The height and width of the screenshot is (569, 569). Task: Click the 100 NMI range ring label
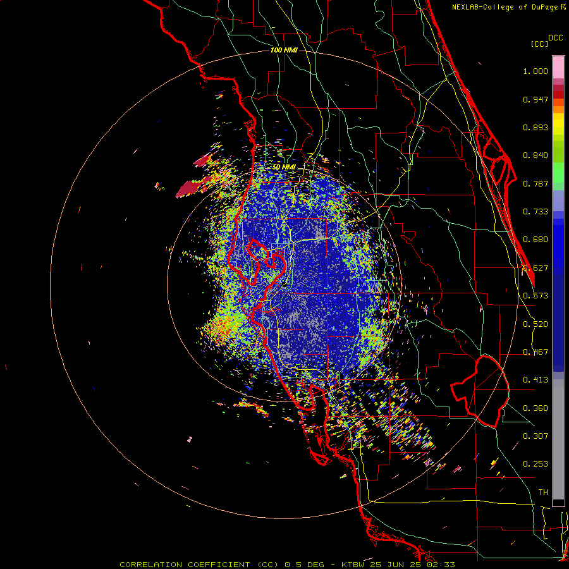point(284,50)
